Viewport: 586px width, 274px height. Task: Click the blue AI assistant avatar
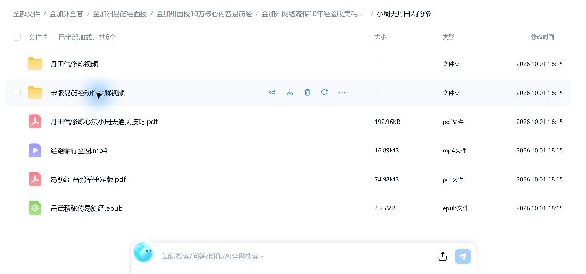click(x=144, y=252)
